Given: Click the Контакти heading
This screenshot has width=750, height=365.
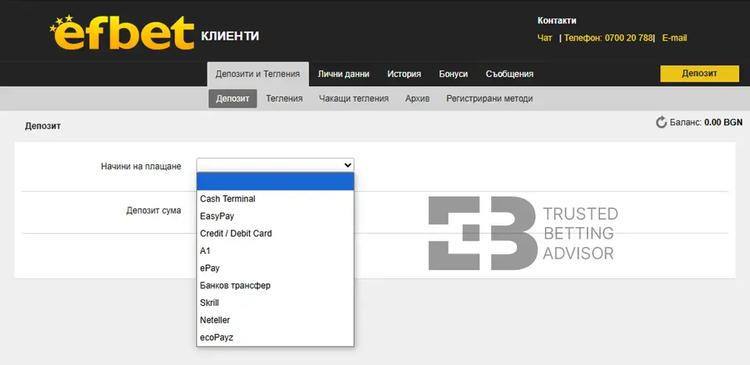Looking at the screenshot, I should click(x=557, y=21).
